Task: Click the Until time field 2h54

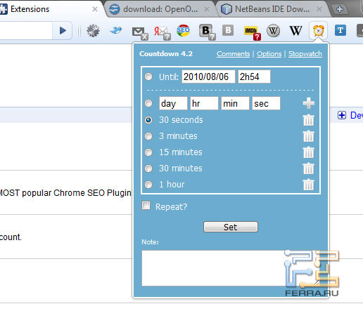Action: [254, 77]
